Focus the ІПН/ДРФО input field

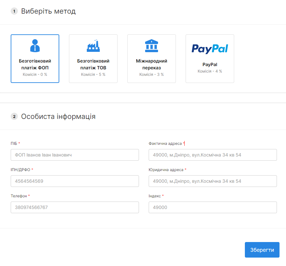pyautogui.click(x=75, y=181)
